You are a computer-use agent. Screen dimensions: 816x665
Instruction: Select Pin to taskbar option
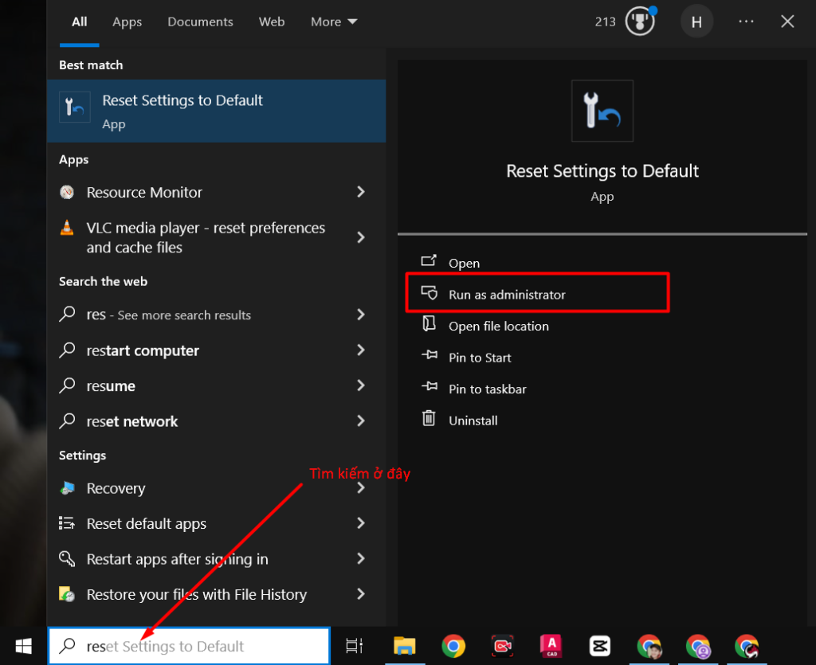point(487,389)
